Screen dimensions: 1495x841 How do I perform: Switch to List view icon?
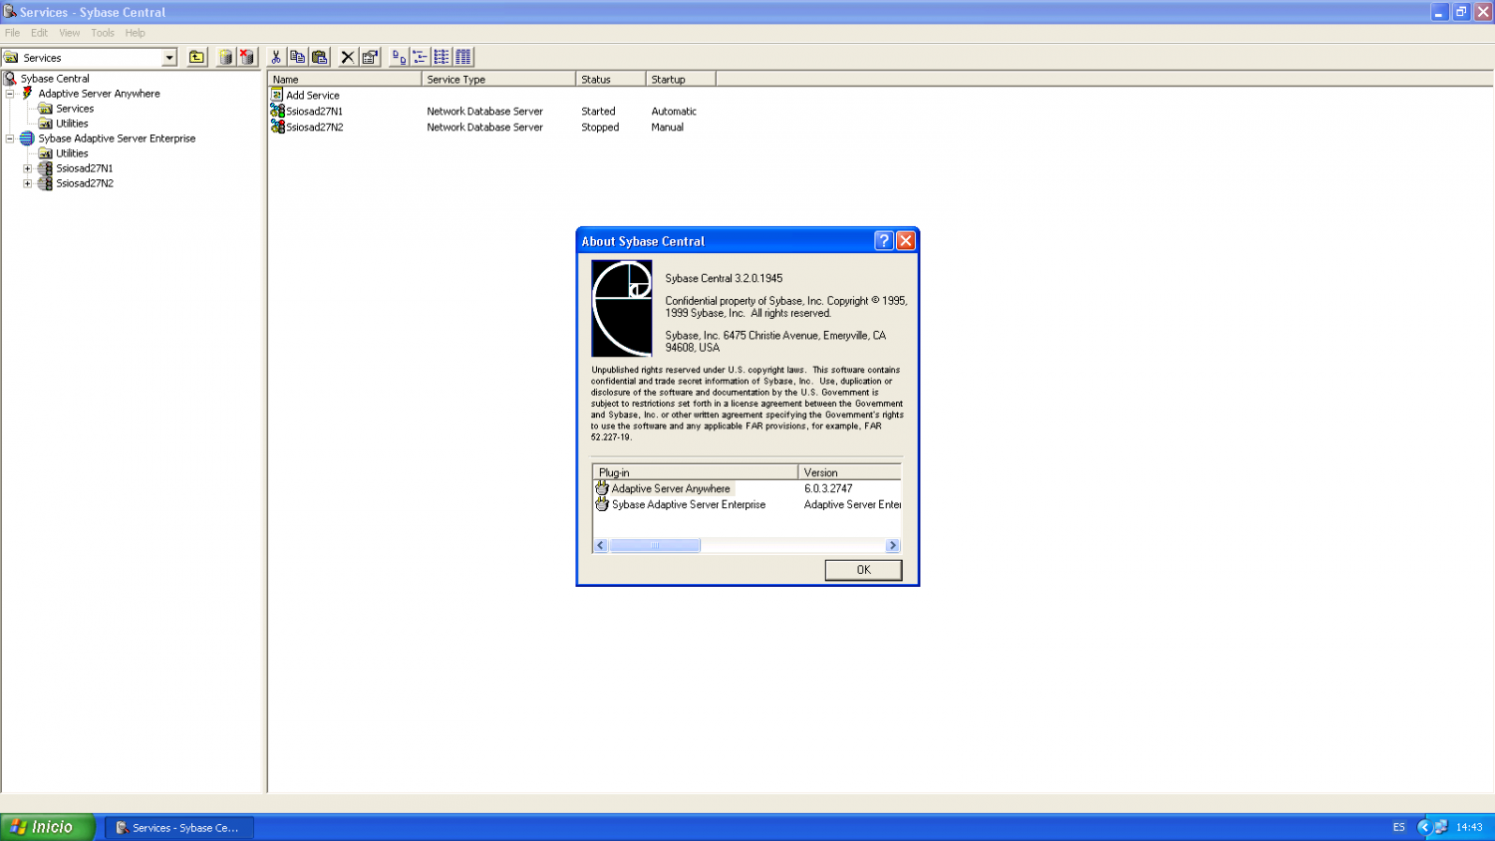point(442,57)
